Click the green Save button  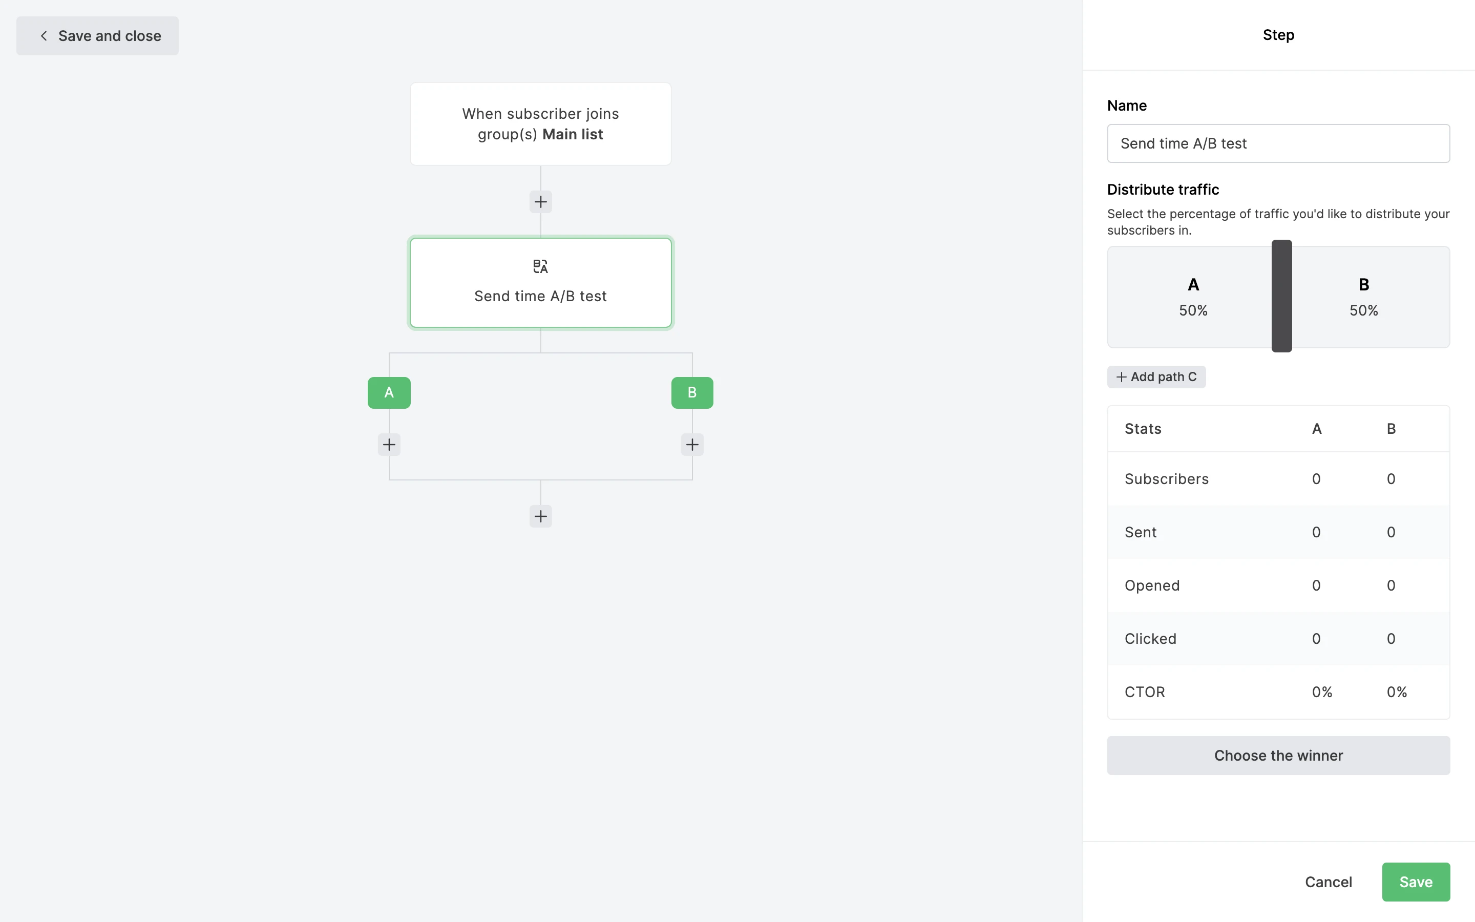click(1415, 882)
